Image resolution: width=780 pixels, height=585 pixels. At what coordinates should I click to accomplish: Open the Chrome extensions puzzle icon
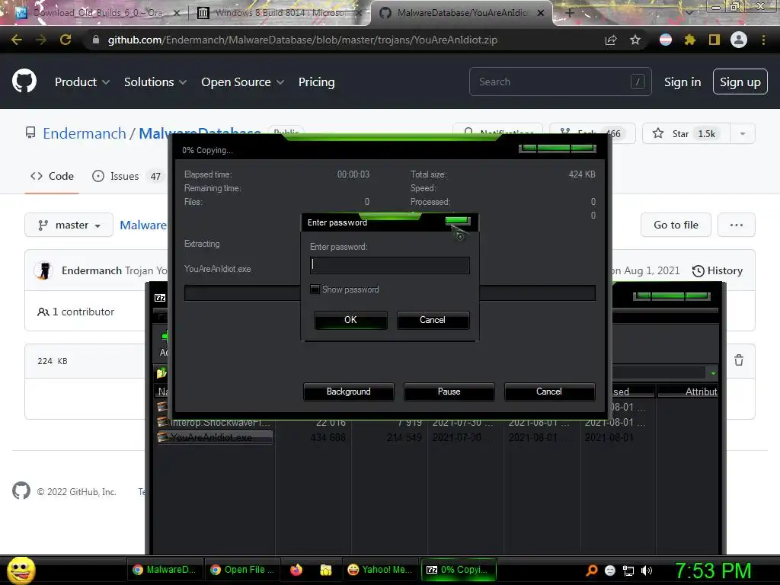[690, 40]
